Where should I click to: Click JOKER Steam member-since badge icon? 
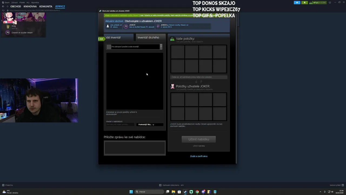(158, 26)
